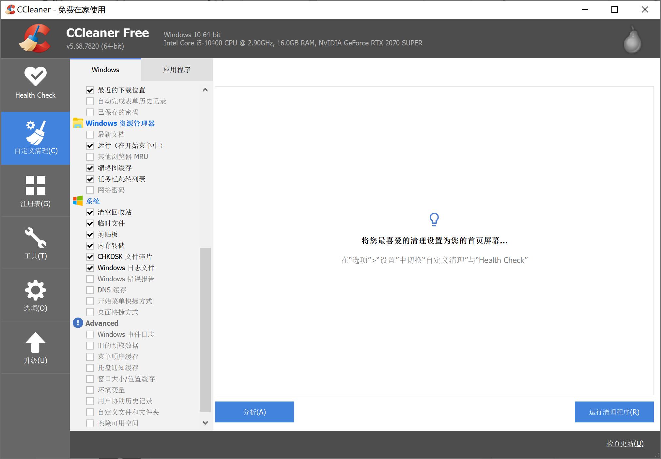Collapse the list using the top chevron
Screen dimensions: 661x459
point(205,90)
